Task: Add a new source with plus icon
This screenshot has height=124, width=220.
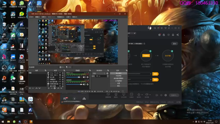Action: (49, 88)
